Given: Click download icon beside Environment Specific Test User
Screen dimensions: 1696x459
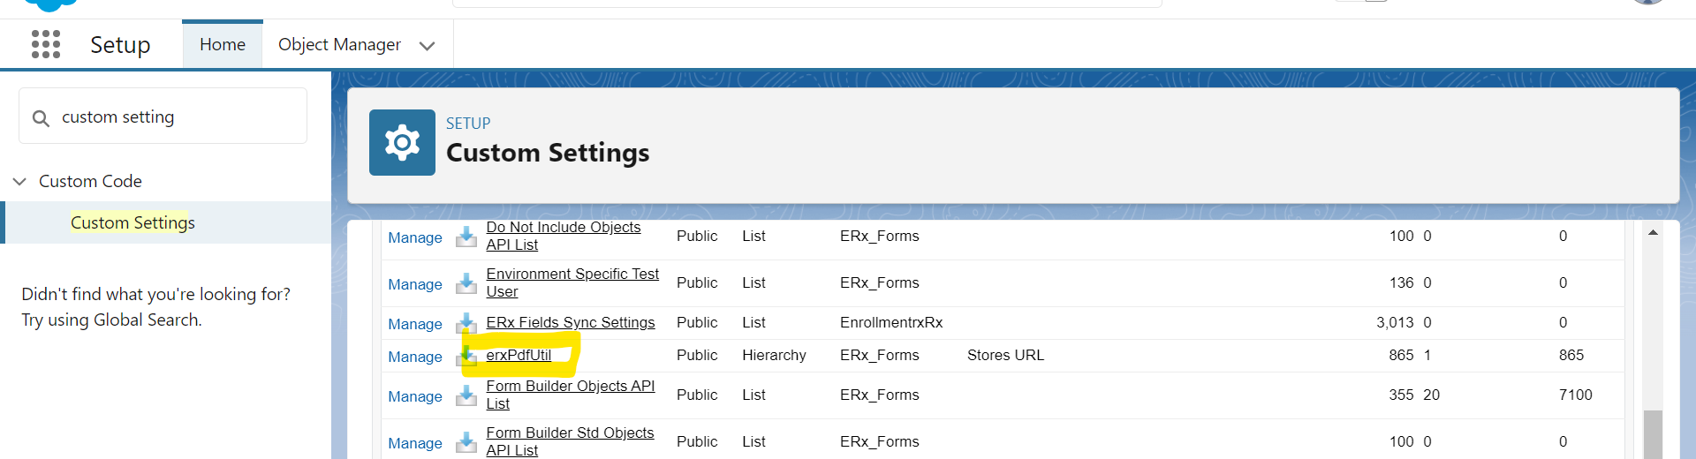Looking at the screenshot, I should point(466,283).
